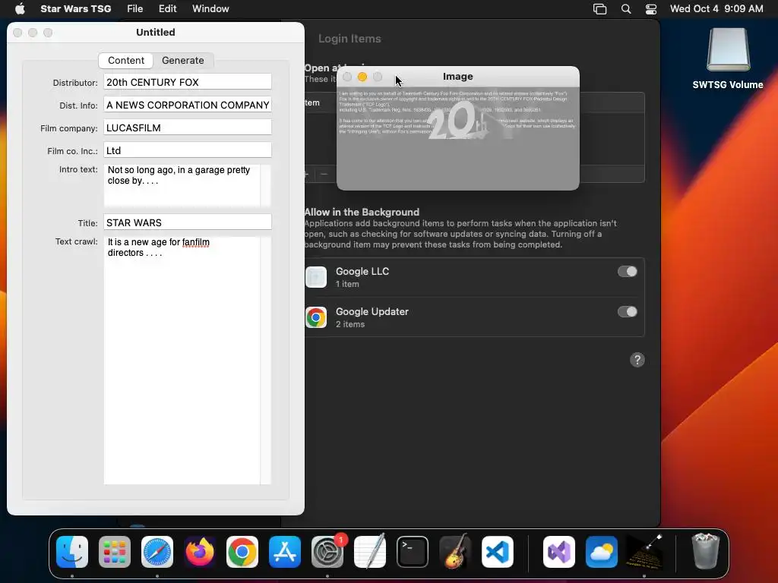Click the Login Items heading
Screen dimensions: 778x583
point(349,39)
